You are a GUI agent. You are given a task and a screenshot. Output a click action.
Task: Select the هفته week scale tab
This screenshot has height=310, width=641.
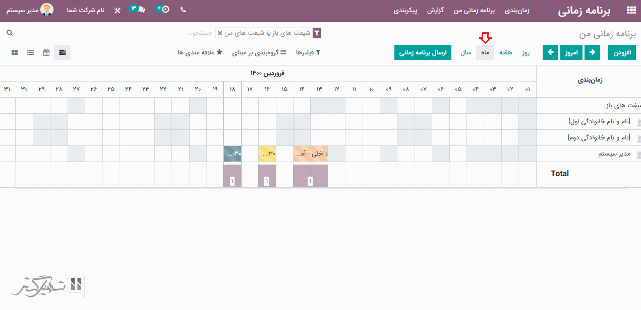506,52
